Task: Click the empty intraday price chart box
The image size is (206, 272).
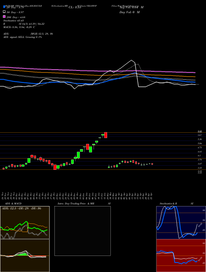Action: pyautogui.click(x=82, y=231)
